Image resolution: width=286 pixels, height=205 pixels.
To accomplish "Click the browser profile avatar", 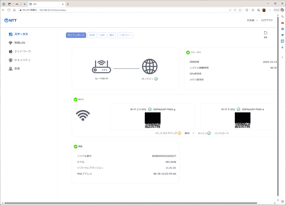I will point(264,10).
